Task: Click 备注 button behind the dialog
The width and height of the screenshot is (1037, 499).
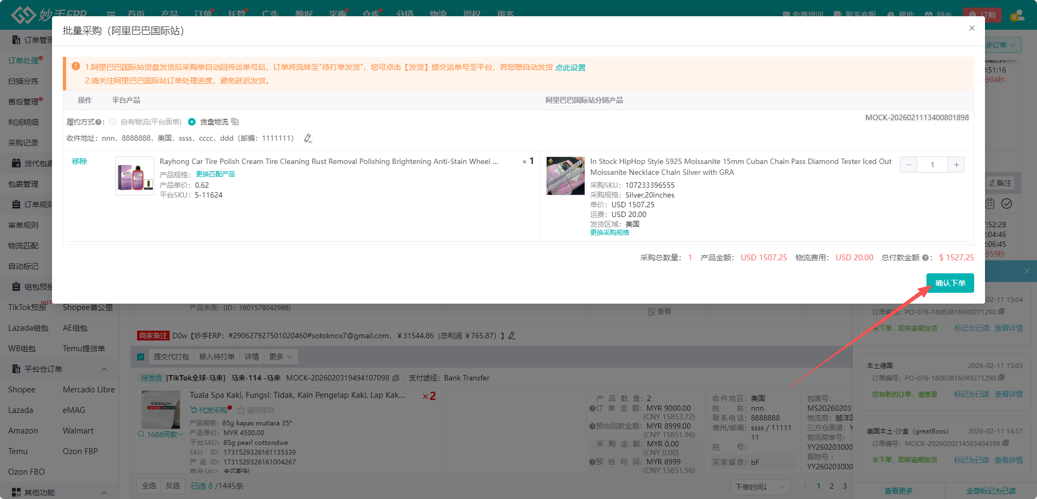Action: [x=1000, y=183]
